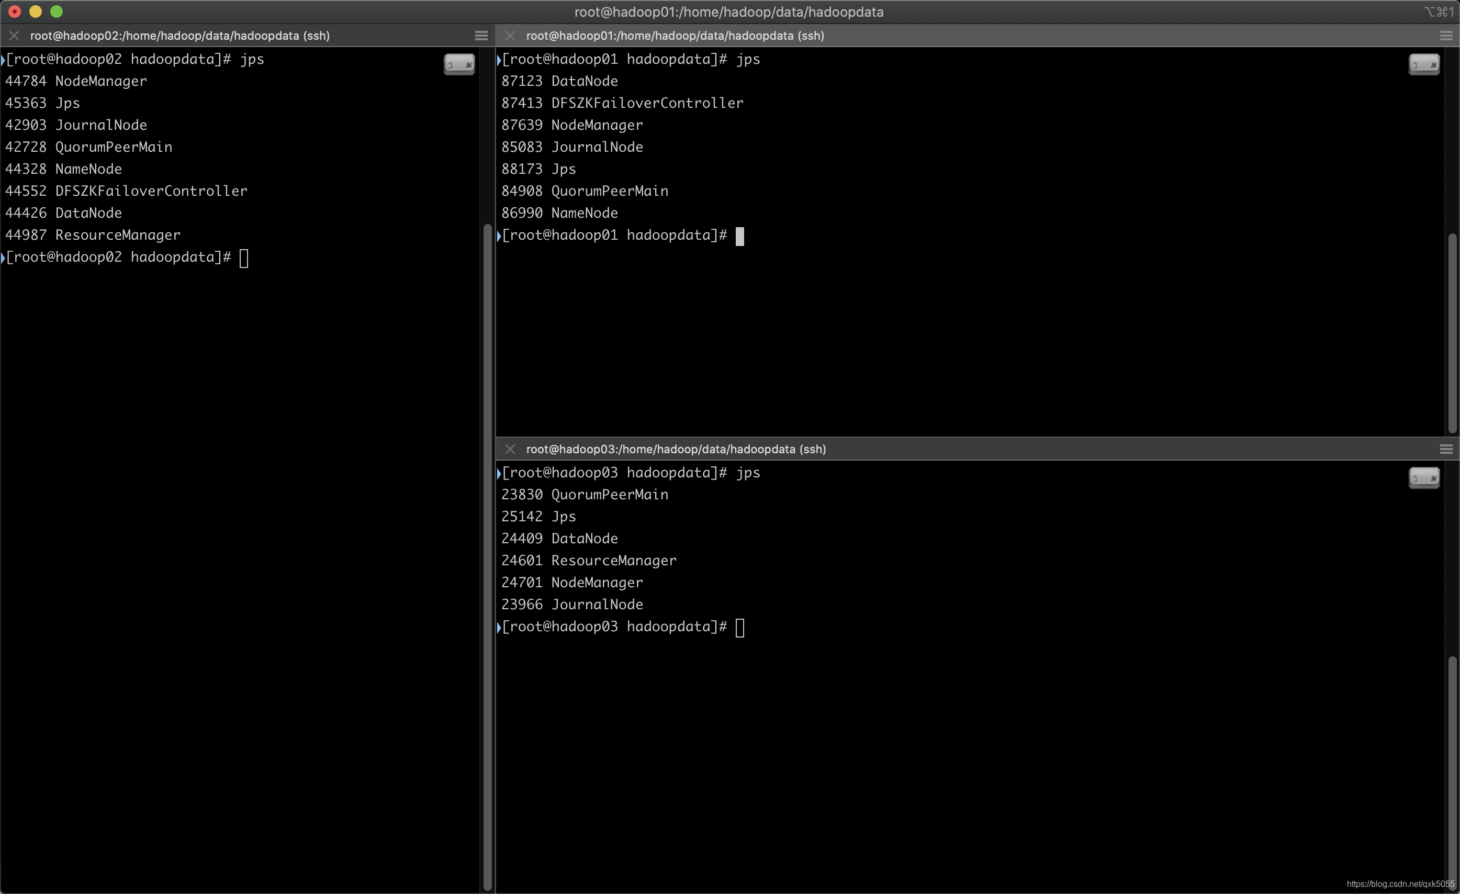Click blue prompt mark at hadoop01's last prompt

click(x=499, y=236)
